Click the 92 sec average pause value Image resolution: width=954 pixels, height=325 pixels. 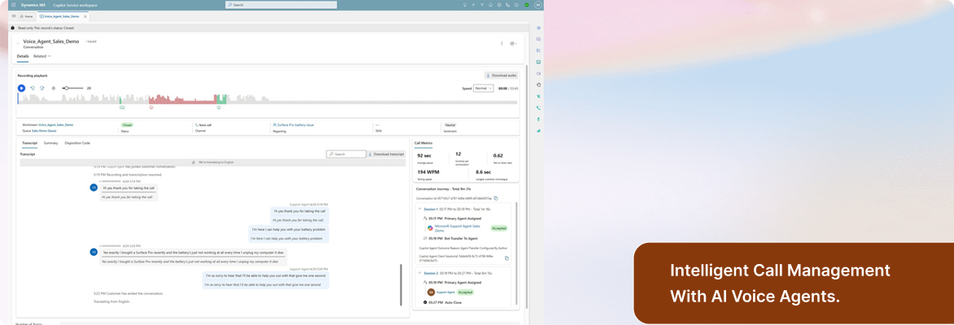423,155
